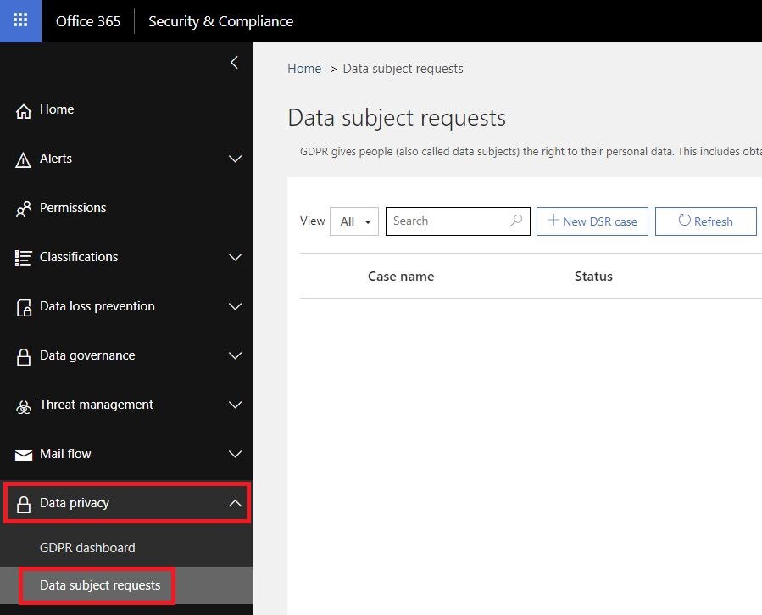Click the Permissions people icon

[24, 209]
